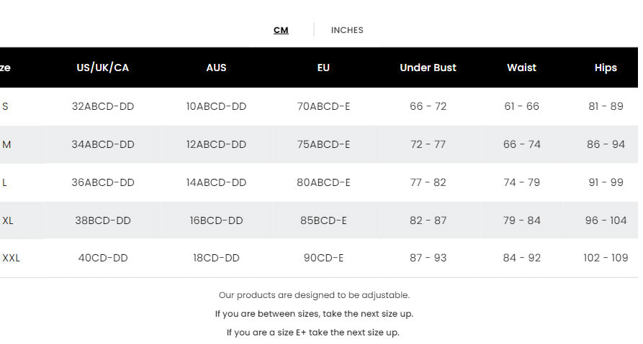Image resolution: width=643 pixels, height=344 pixels.
Task: Select the 32ABCD-DD size cell
Action: point(103,106)
